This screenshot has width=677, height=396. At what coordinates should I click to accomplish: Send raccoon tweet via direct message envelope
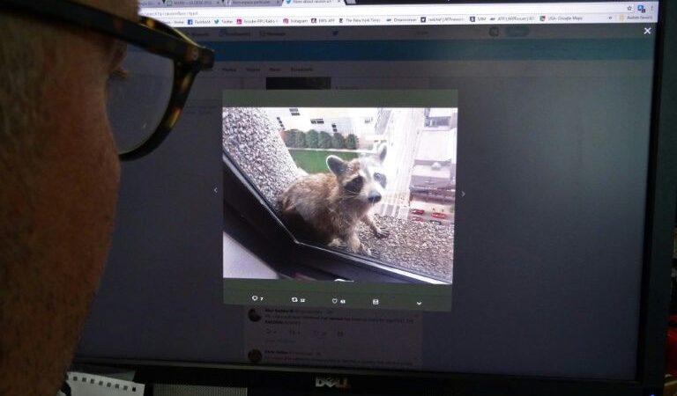[x=376, y=302]
